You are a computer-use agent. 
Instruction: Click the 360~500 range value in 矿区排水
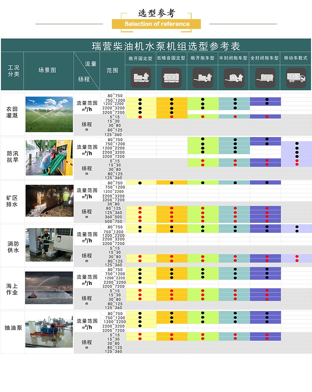pos(113,217)
